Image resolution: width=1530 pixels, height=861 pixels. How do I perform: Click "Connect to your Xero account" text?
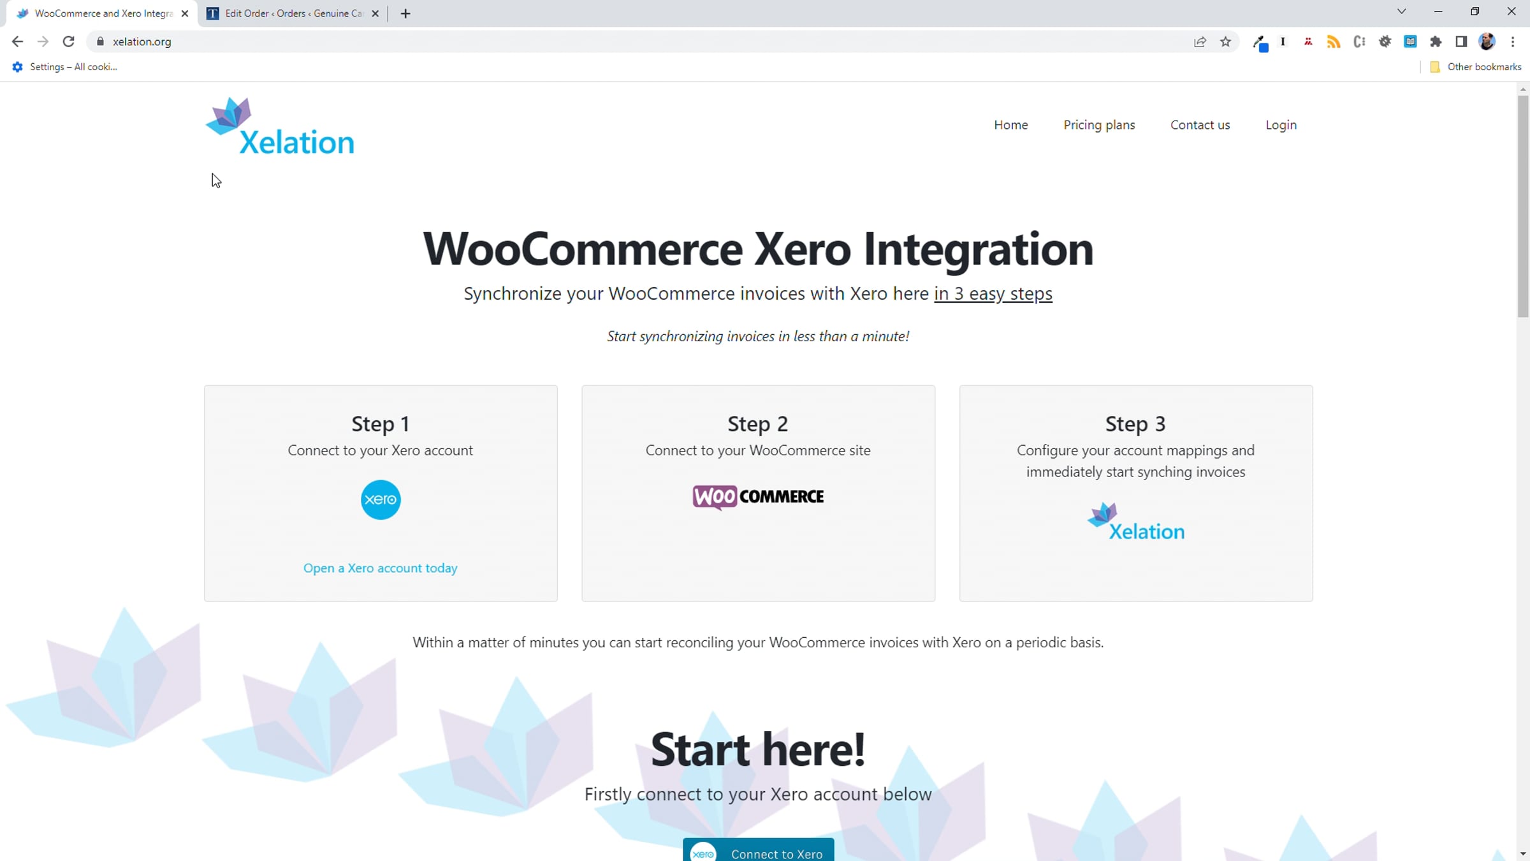point(381,450)
